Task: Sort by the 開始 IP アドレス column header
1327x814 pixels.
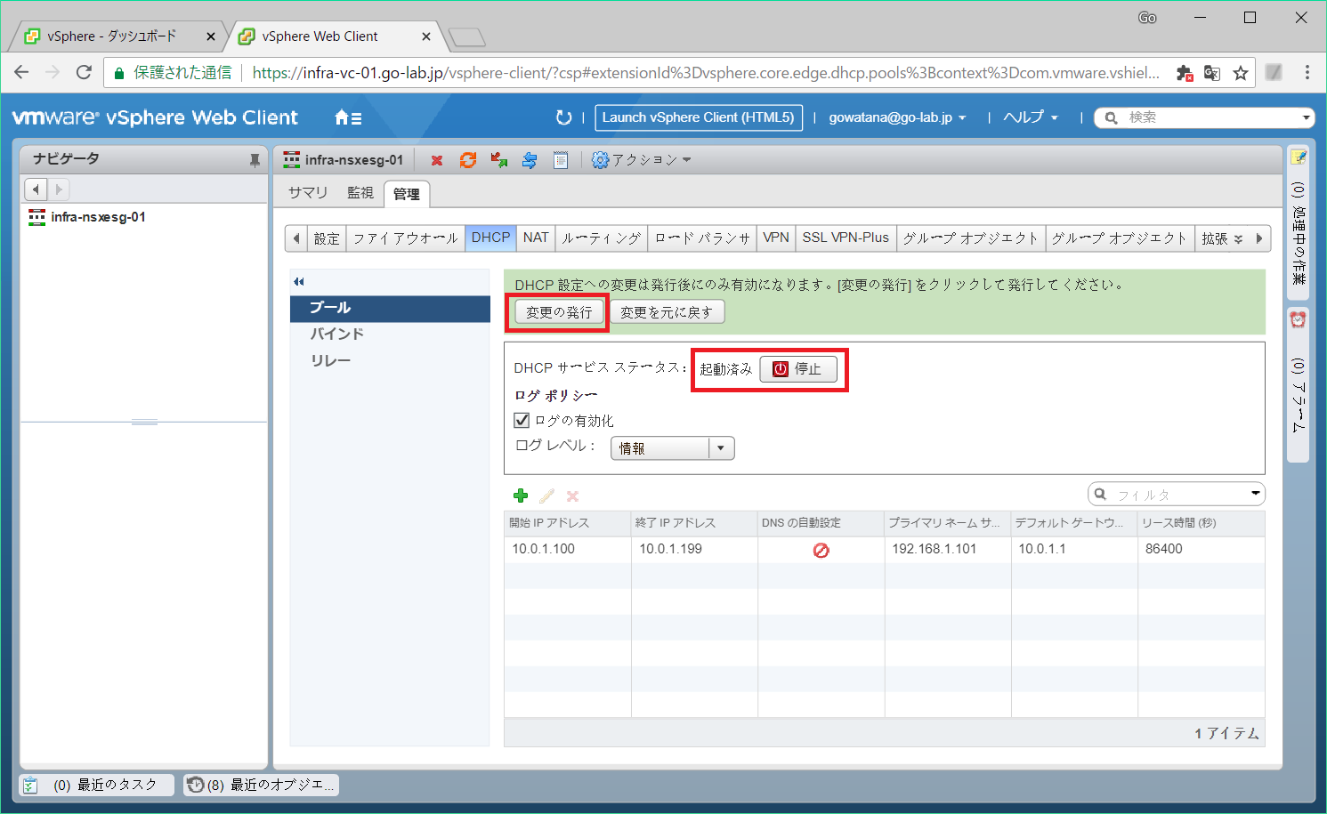Action: coord(568,523)
